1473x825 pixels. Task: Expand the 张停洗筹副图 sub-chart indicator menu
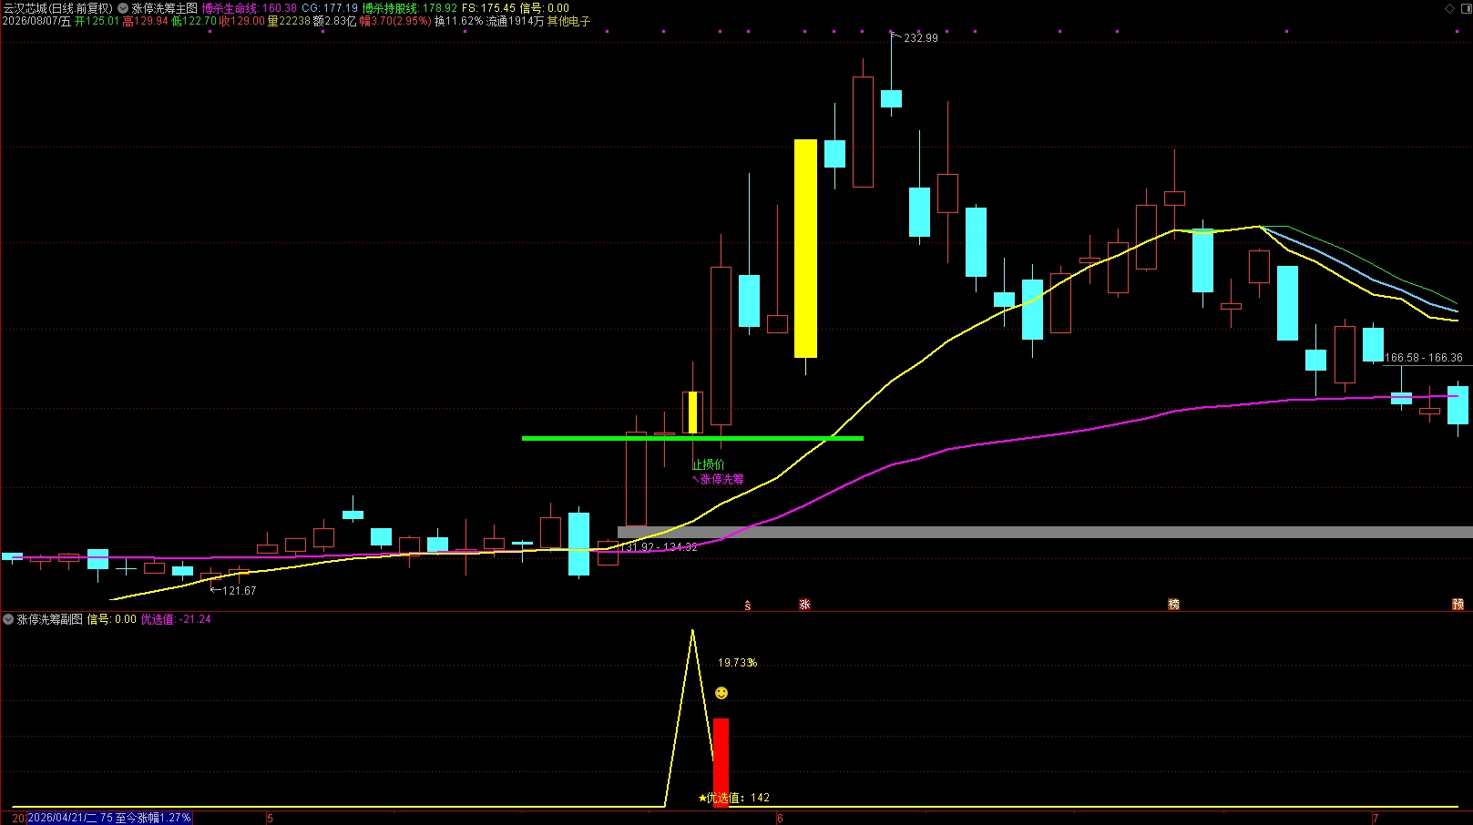click(8, 619)
